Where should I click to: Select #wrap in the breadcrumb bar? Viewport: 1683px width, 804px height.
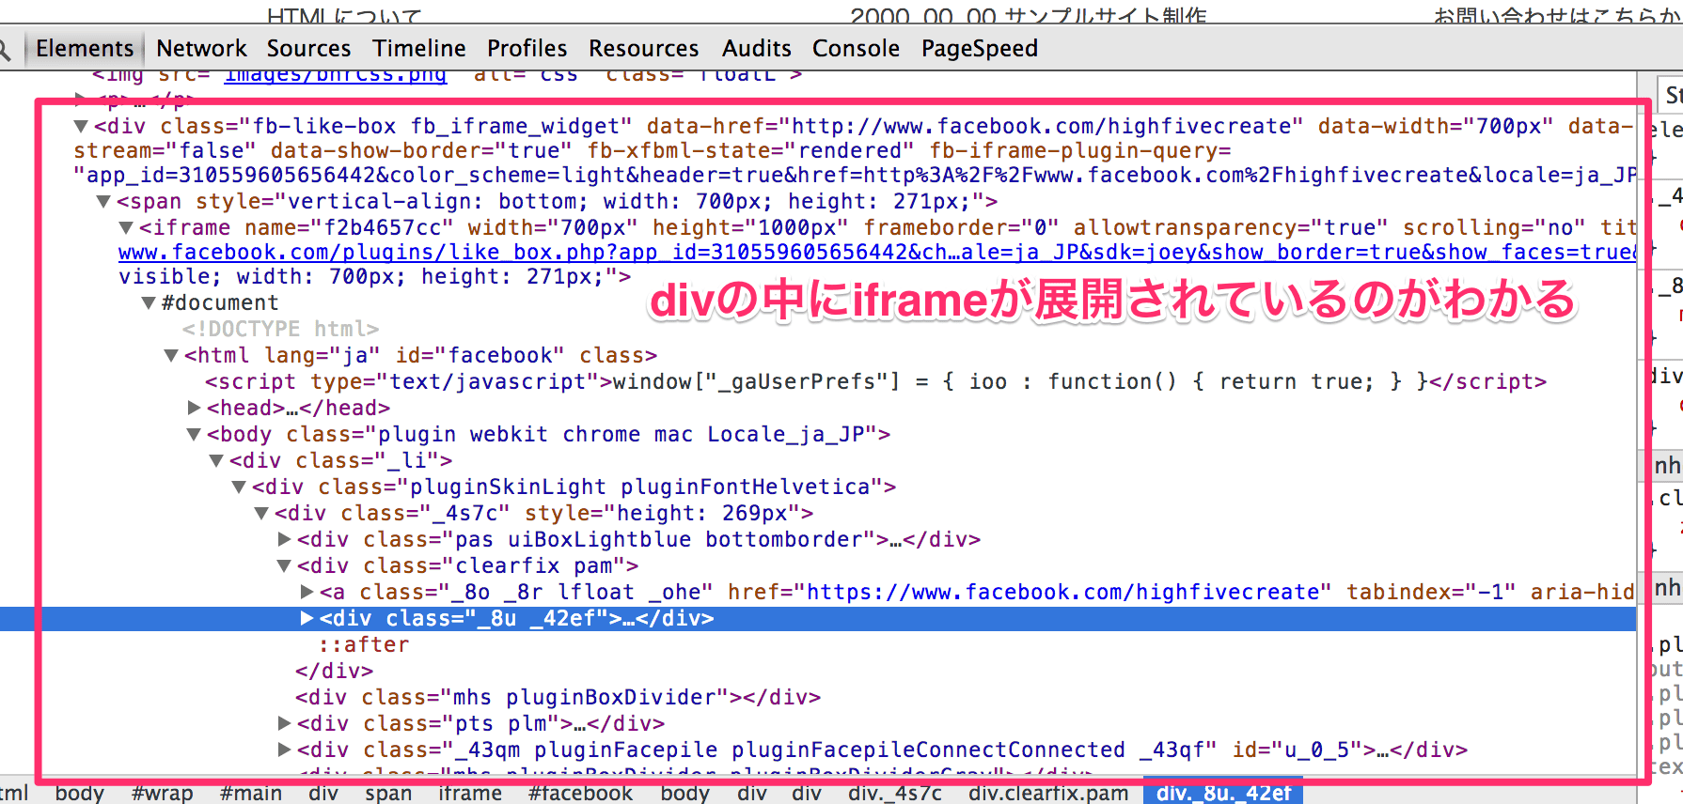coord(163,793)
